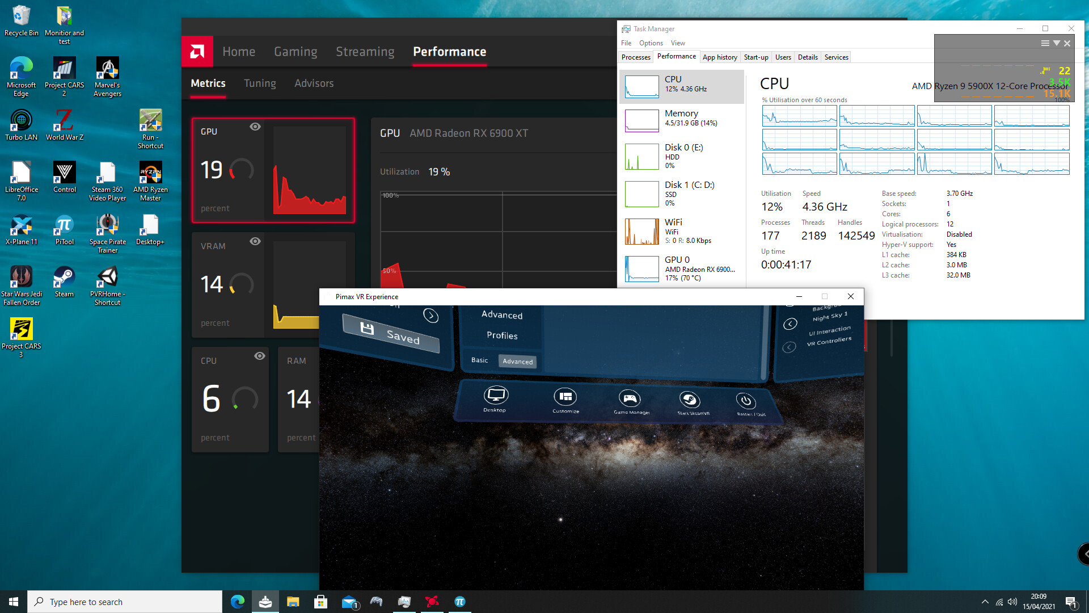This screenshot has width=1089, height=613.
Task: Select the Control game desktop icon
Action: coord(64,178)
